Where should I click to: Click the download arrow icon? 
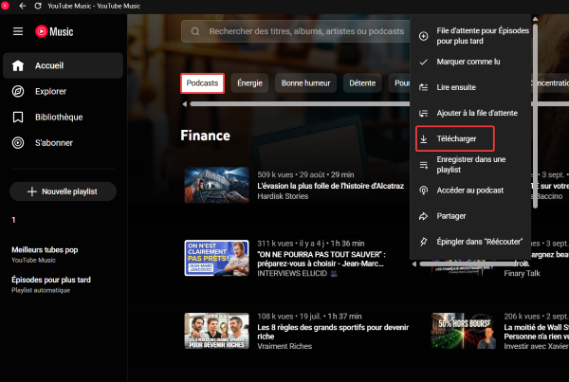tap(424, 139)
